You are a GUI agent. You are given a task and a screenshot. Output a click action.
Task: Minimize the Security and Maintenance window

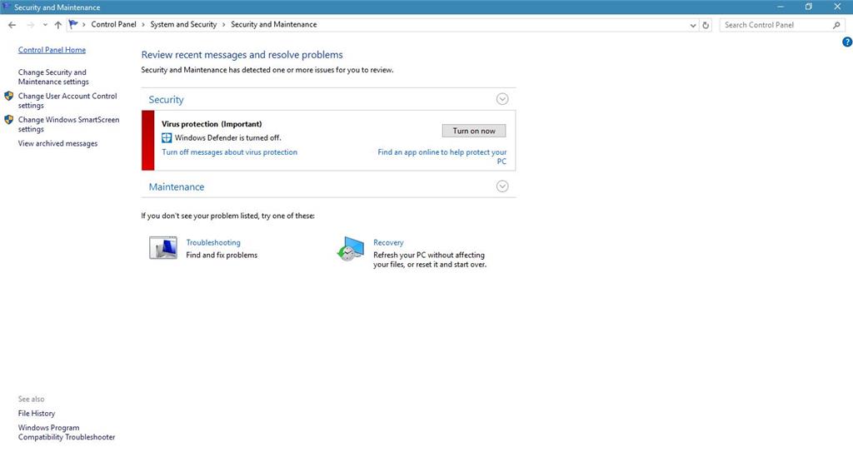pyautogui.click(x=781, y=7)
